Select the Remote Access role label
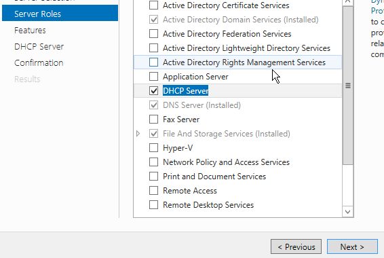Screen dimensions: 384x258 [x=190, y=191]
